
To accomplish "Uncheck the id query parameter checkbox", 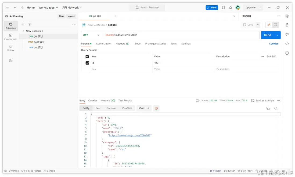I will [87, 63].
